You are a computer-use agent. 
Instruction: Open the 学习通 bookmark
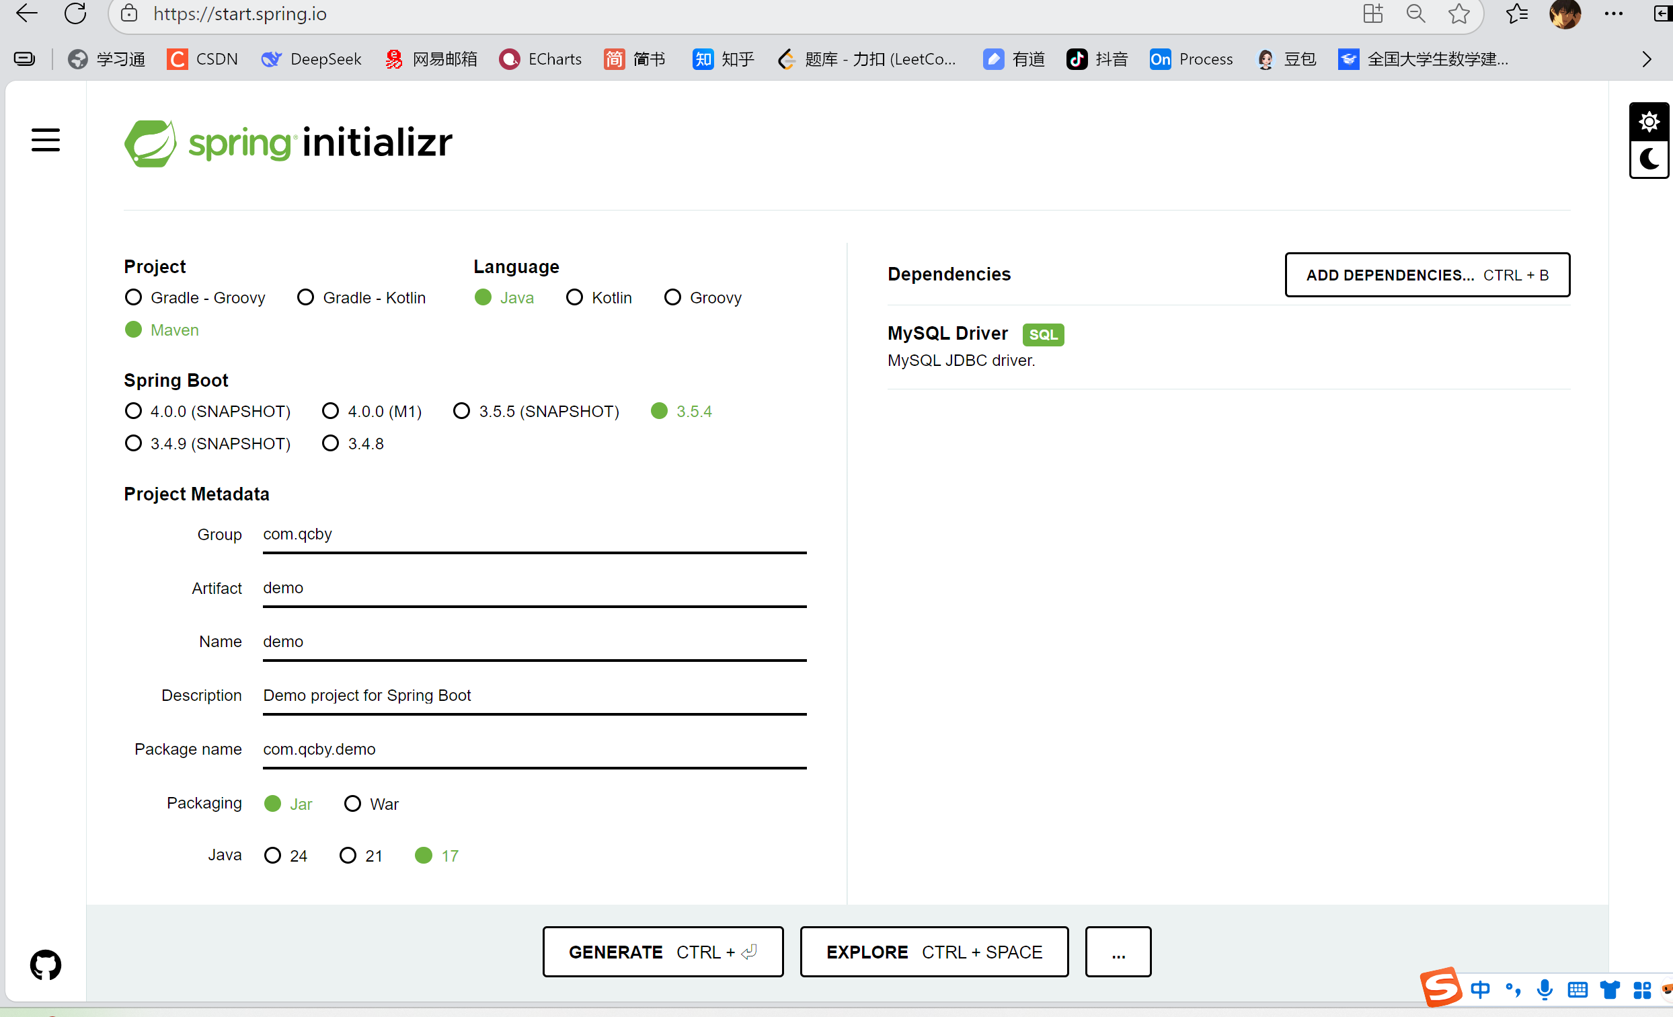click(107, 59)
